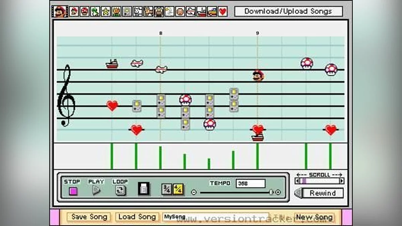Viewport: 402px width, 226px height.
Task: Click the large current-instrument Mario preview
Action: coord(60,12)
